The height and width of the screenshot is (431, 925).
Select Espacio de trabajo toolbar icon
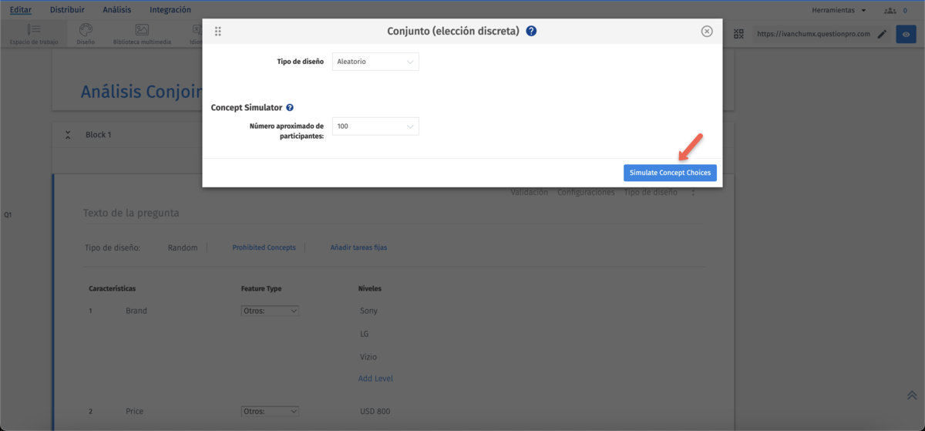34,34
